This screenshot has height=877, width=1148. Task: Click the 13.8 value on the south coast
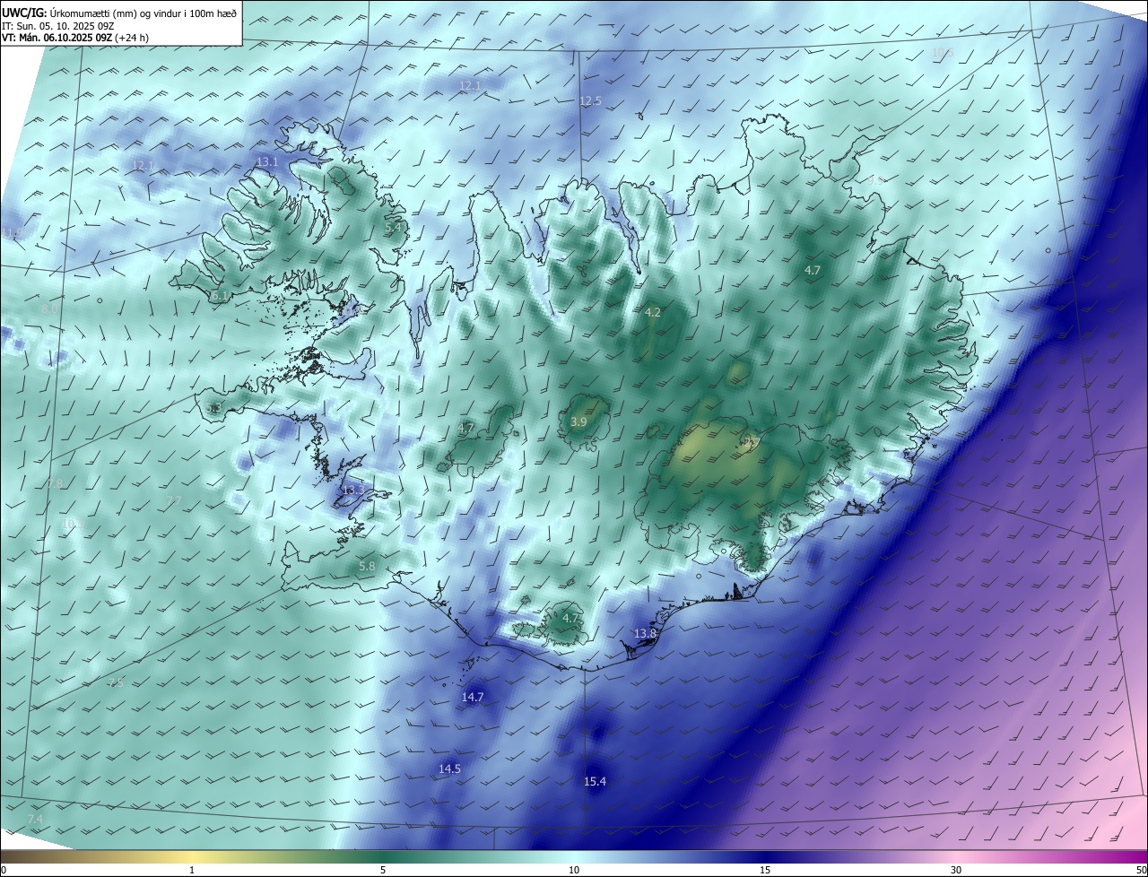tap(646, 634)
